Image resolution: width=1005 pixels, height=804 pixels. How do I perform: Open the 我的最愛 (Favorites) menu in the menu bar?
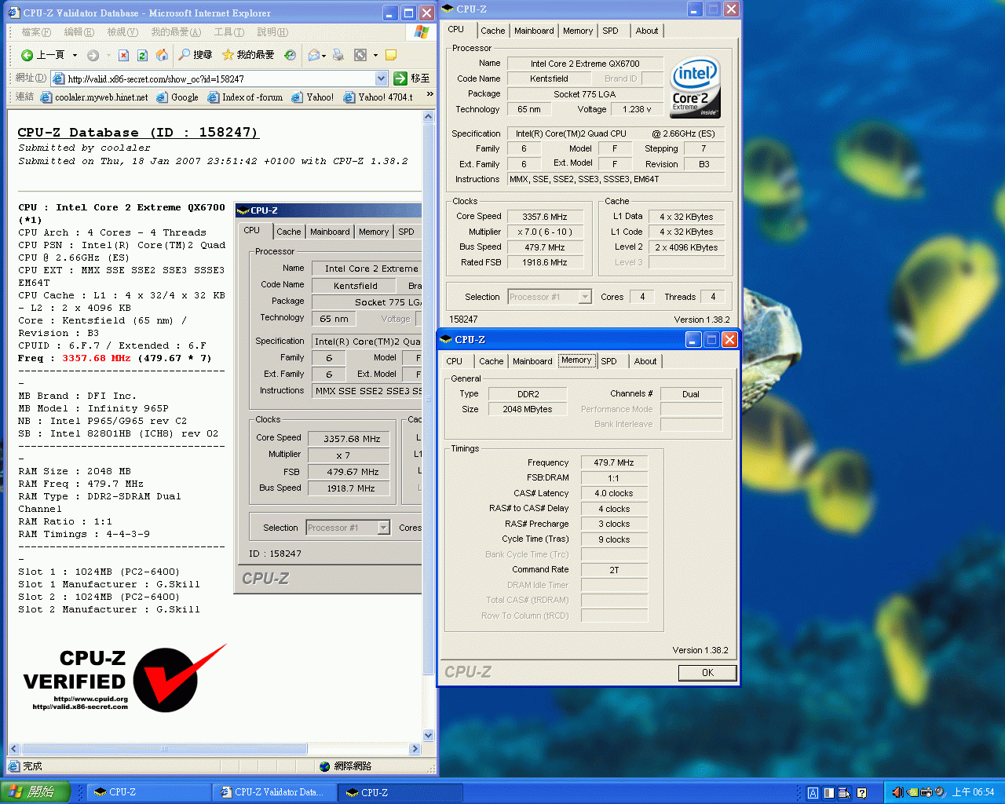[x=176, y=32]
